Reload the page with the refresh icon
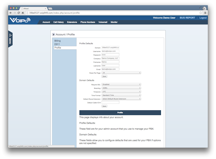Screen dimensions: 216x159 (x=19, y=13)
